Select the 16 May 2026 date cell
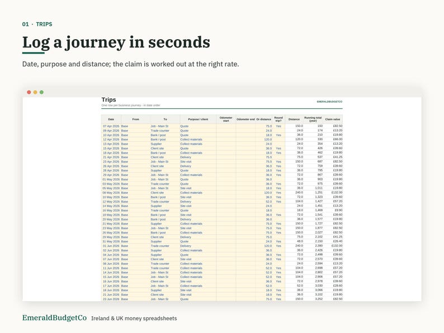Image resolution: width=444 pixels, height=333 pixels. coord(111,211)
